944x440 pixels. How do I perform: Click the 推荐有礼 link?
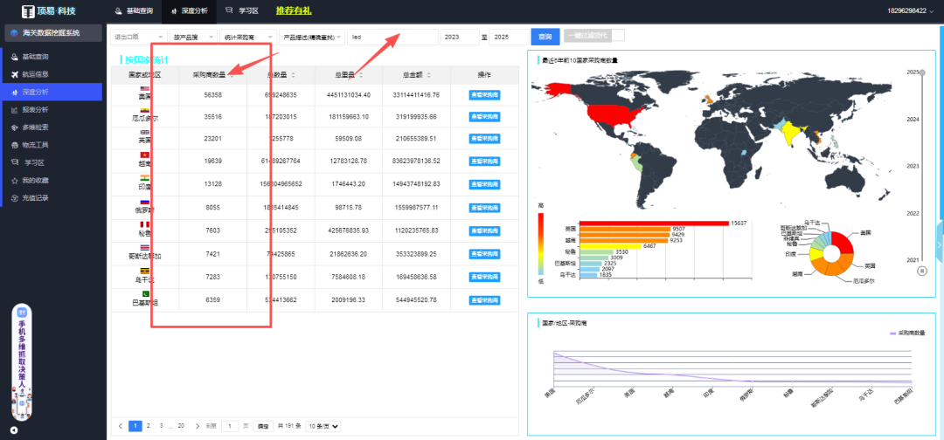294,10
